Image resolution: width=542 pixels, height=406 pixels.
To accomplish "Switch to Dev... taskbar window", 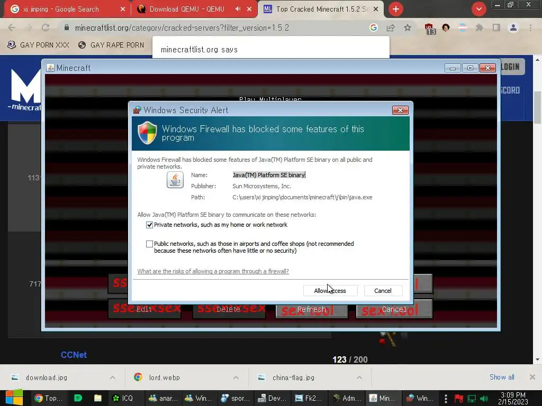I will (x=272, y=398).
